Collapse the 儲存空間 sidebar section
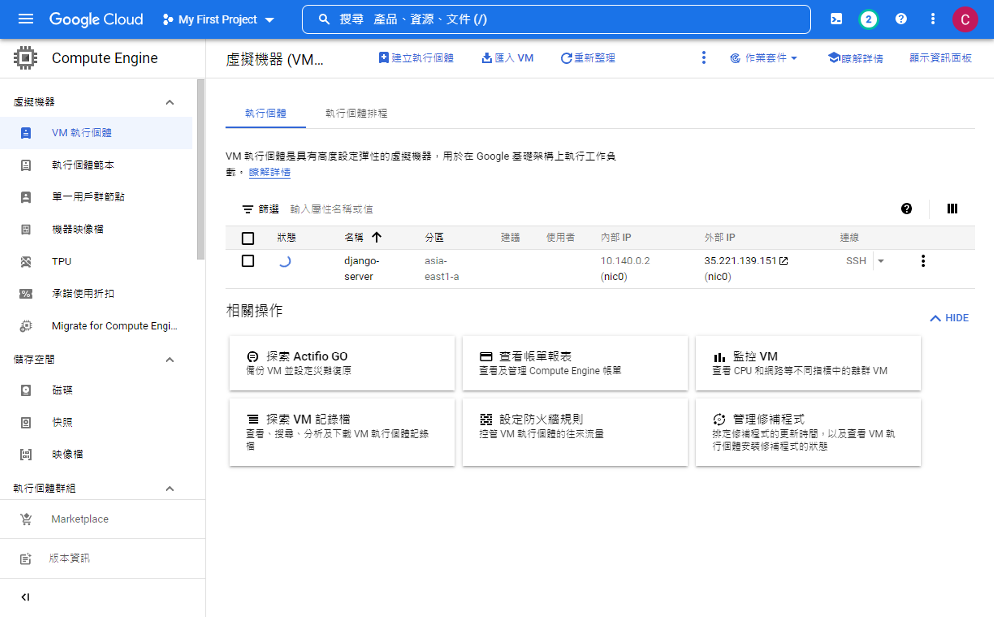 tap(169, 360)
